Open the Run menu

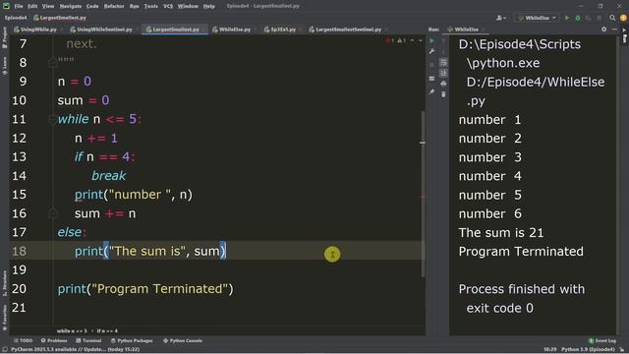point(134,6)
